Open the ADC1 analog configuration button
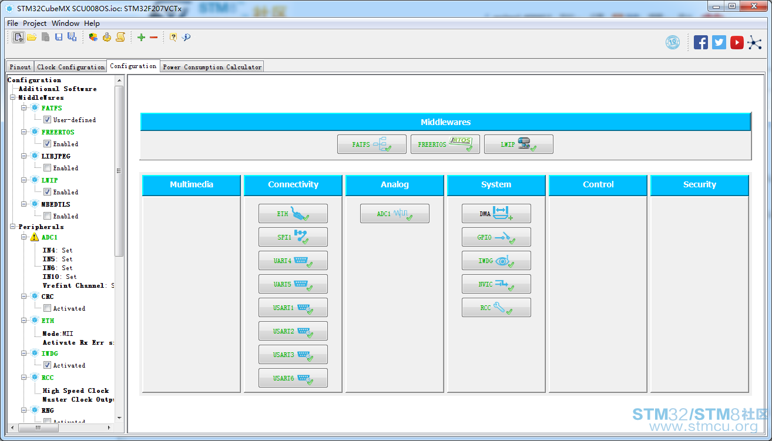This screenshot has width=772, height=441. (x=395, y=214)
